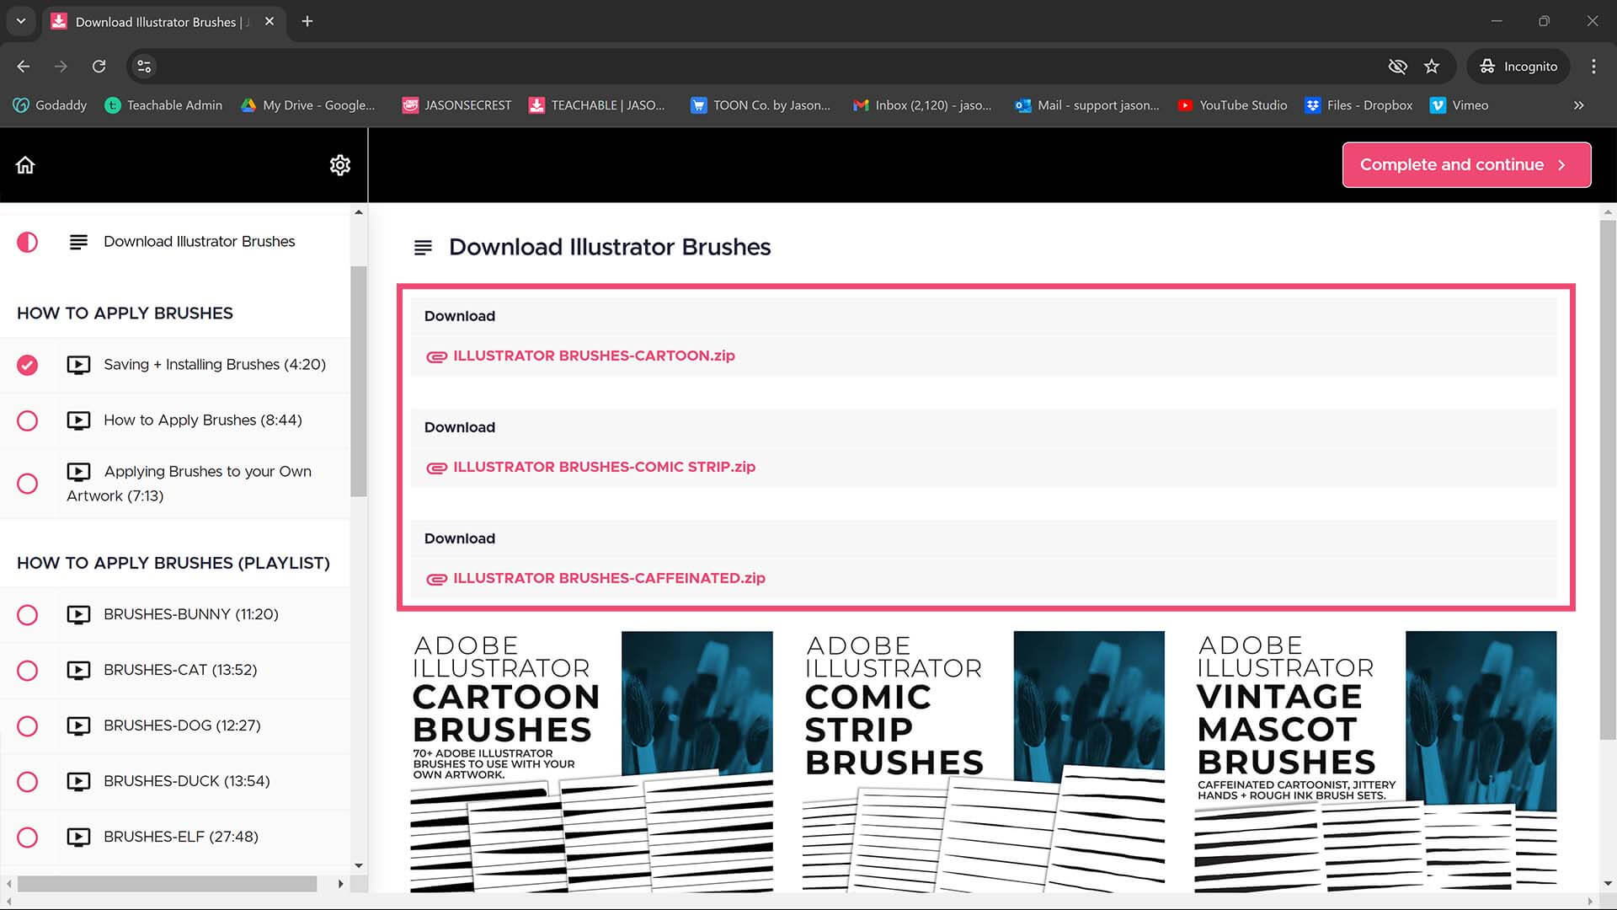Open the How to Apply Brushes (8:44) lesson
Screen dimensions: 1617x910
click(202, 420)
